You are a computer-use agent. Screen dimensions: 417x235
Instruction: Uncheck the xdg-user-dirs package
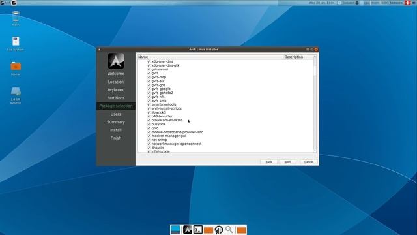point(149,61)
